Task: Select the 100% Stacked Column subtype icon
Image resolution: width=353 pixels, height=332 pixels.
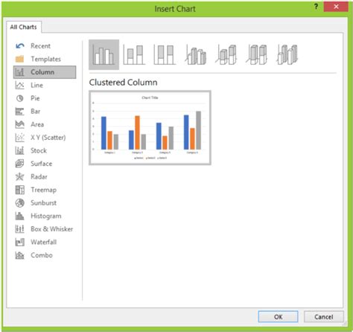Action: [x=165, y=54]
